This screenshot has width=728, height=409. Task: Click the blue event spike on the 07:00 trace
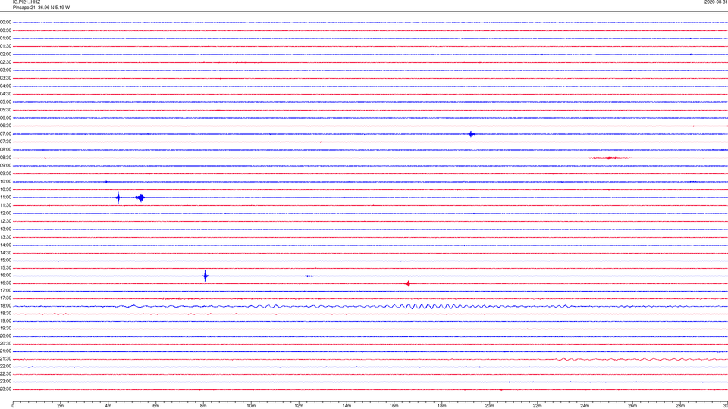coord(471,134)
